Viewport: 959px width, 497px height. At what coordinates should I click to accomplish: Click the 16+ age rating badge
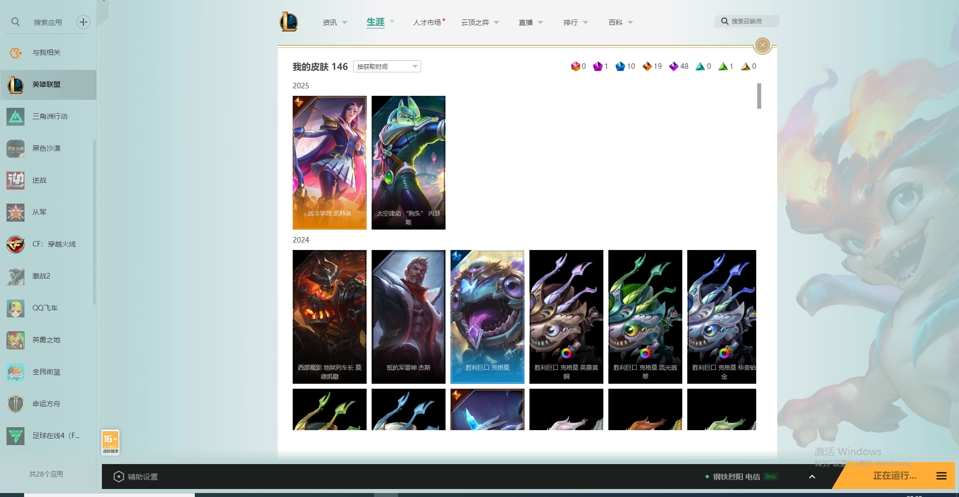point(110,443)
